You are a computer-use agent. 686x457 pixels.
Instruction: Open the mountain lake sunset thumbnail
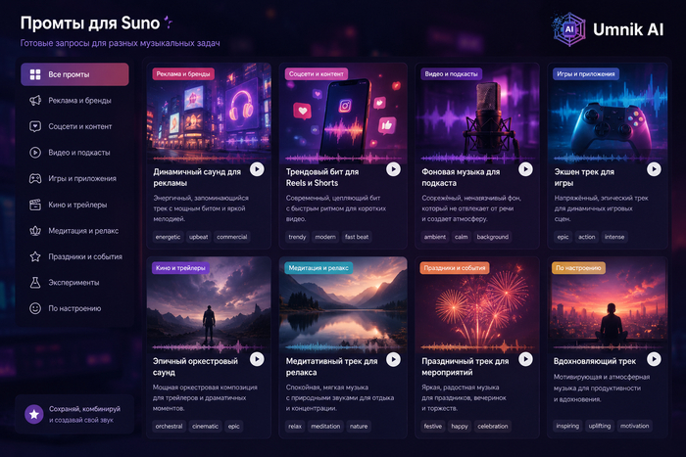[343, 304]
